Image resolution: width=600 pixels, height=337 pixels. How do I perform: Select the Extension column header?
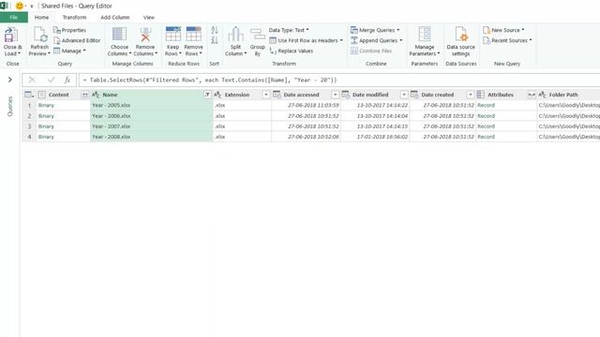(x=237, y=95)
